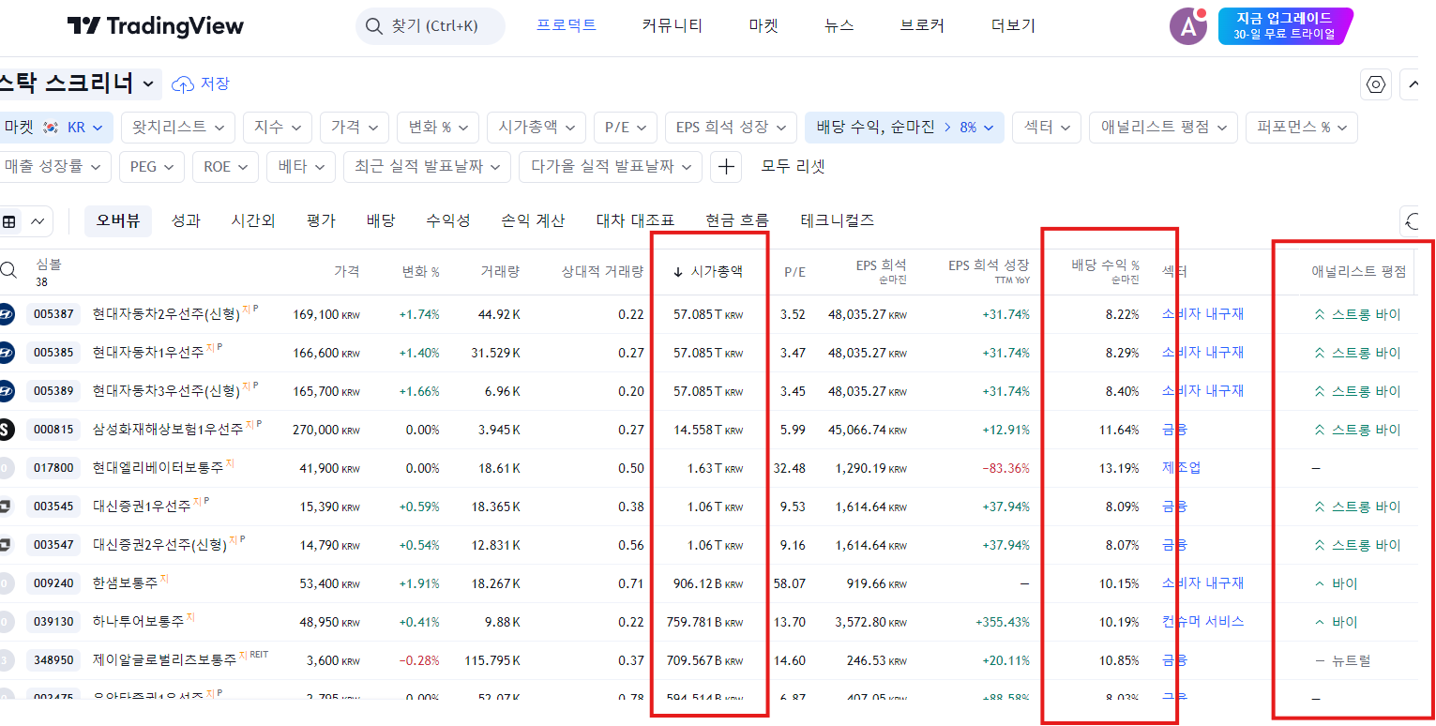Open the EPS 희석 성장 filter dropdown
The width and height of the screenshot is (1436, 726).
coord(731,128)
